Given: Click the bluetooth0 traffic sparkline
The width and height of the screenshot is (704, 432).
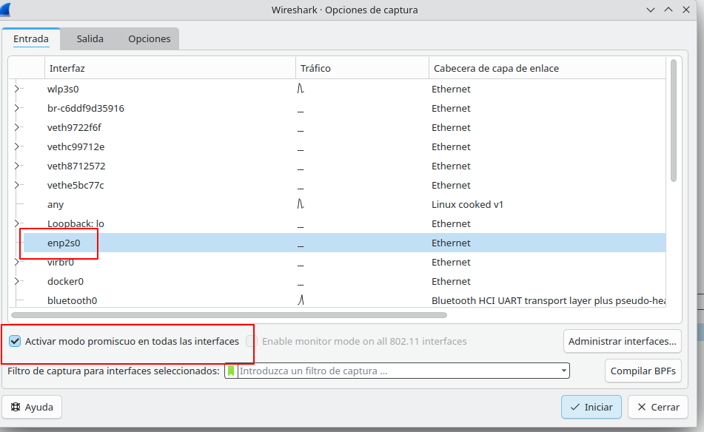Looking at the screenshot, I should point(301,300).
